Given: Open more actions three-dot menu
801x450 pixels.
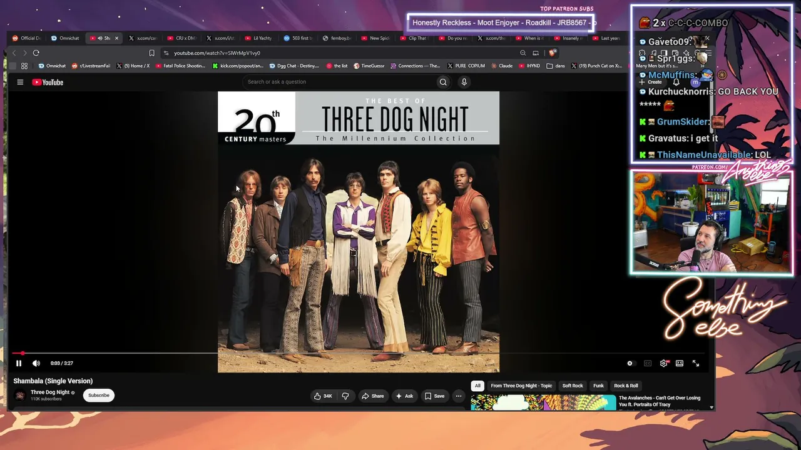Looking at the screenshot, I should point(459,396).
